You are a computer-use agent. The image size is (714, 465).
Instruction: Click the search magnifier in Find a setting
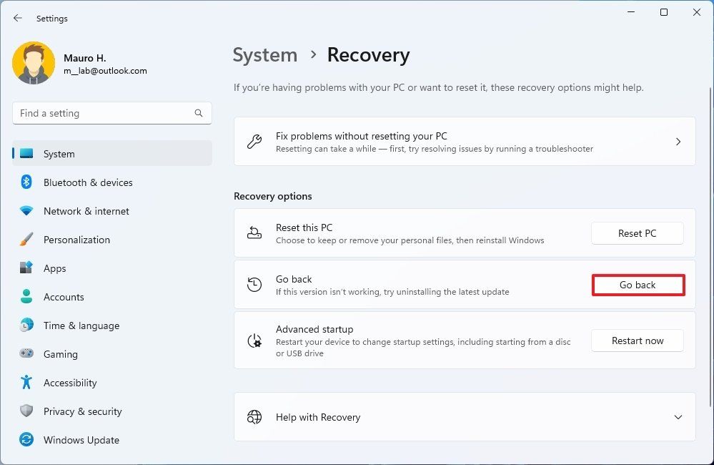click(x=198, y=113)
